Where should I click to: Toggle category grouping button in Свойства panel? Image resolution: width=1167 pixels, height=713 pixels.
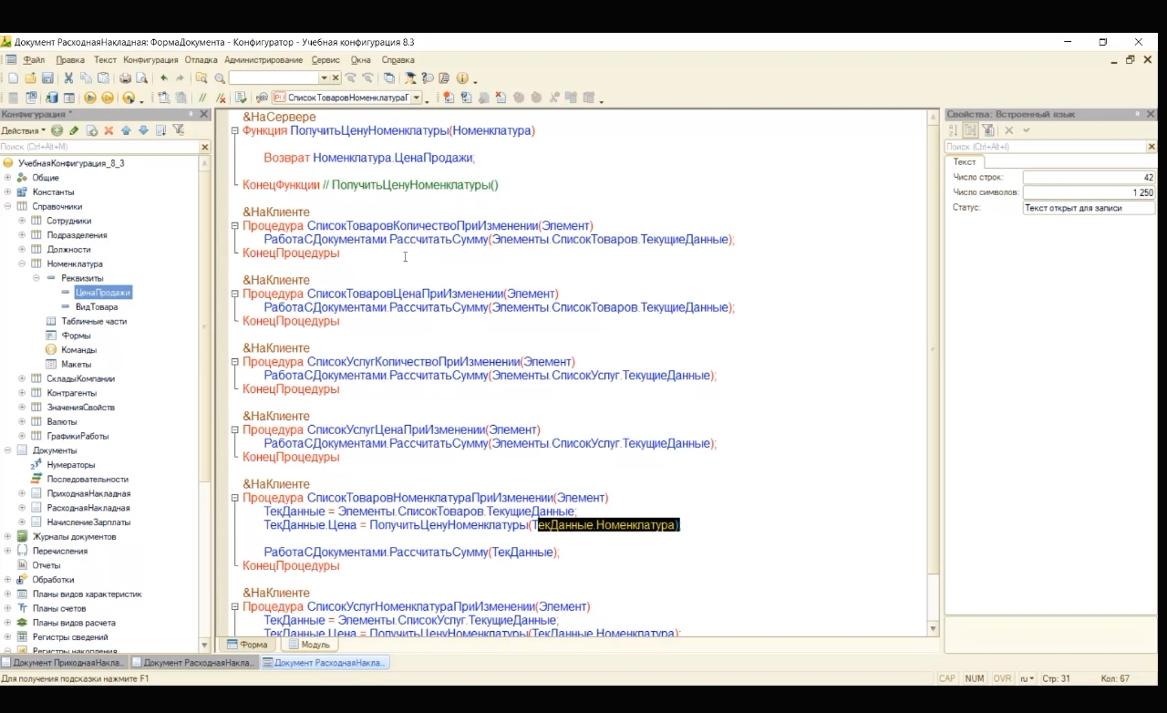(x=971, y=130)
